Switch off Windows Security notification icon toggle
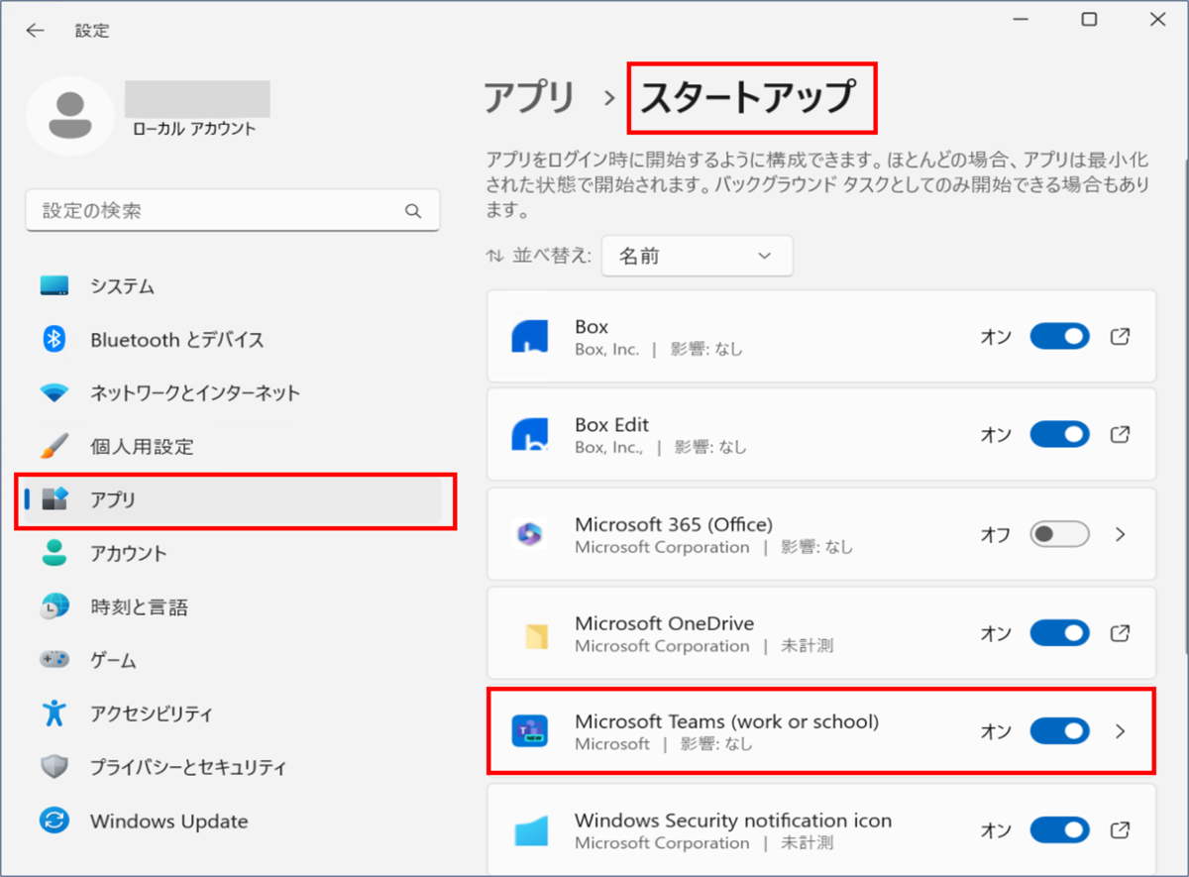The width and height of the screenshot is (1189, 877). 1059,829
